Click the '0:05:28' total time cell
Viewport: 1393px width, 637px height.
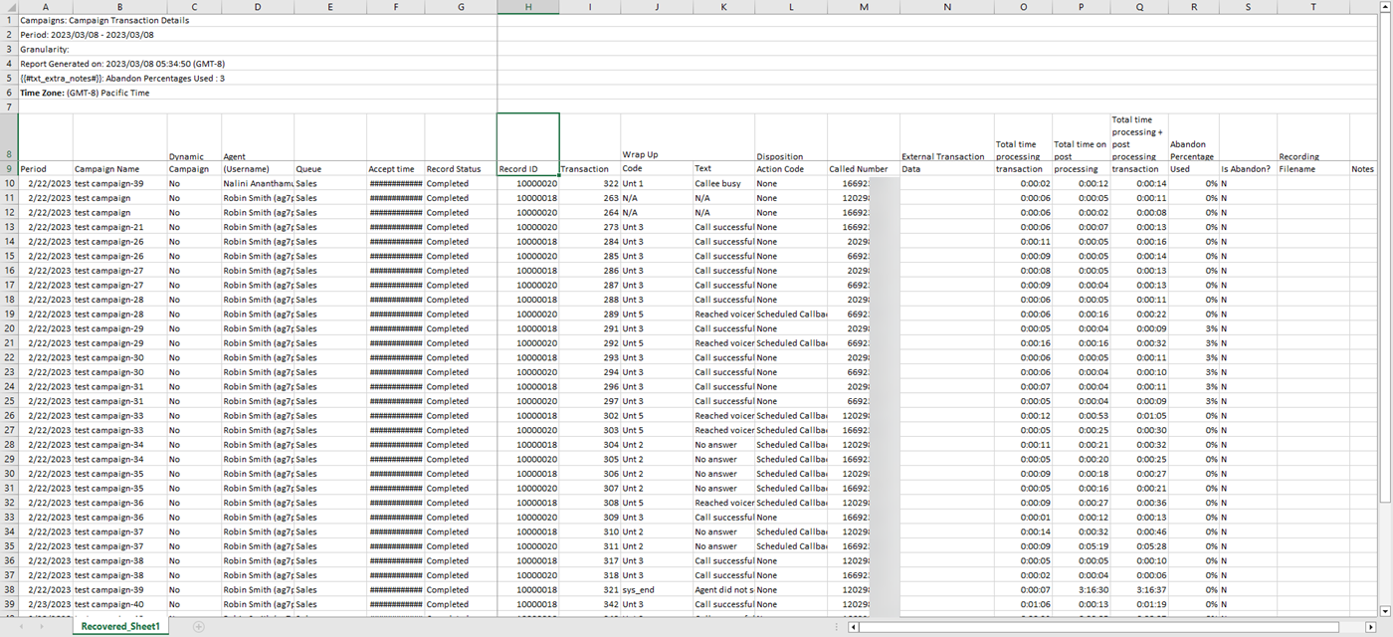click(1139, 545)
